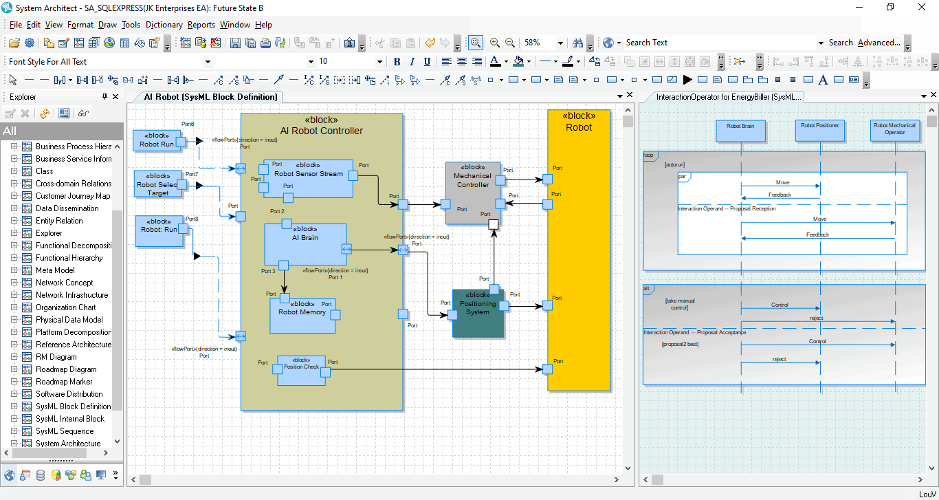Screen dimensions: 939x500
Task: Select the arrow pointer tool on the draw toolbar
Action: [11, 79]
